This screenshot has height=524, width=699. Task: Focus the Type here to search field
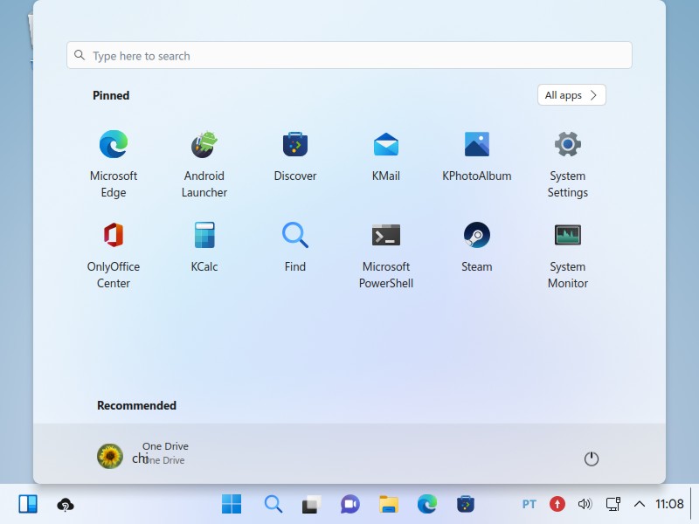click(349, 55)
